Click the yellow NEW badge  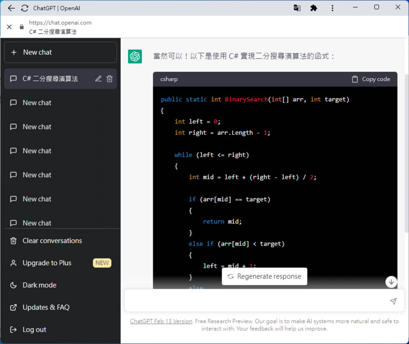102,263
